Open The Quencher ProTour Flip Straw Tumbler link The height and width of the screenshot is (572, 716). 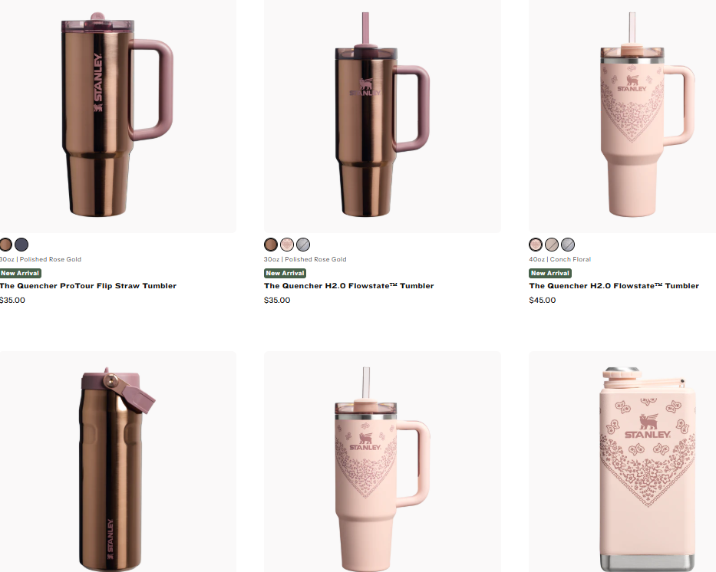88,286
